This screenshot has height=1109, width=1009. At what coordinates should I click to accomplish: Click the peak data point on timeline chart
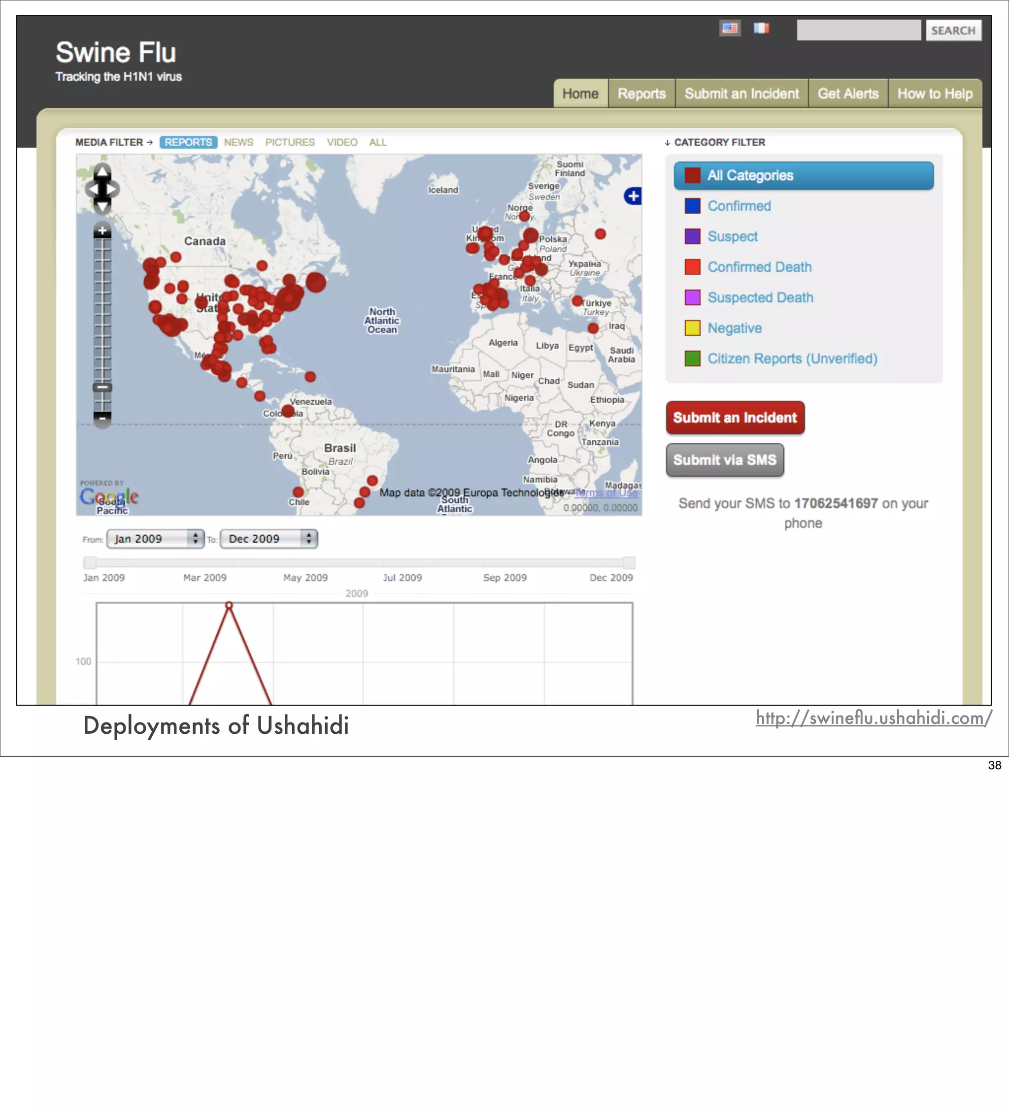click(229, 605)
